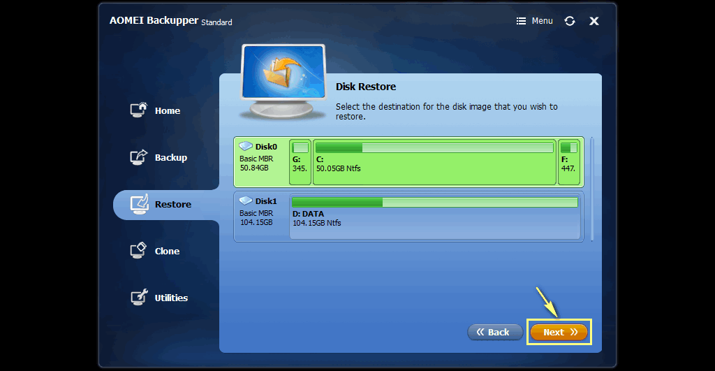
Task: Switch to the Backup tab label
Action: 171,157
